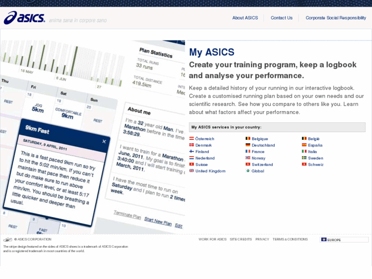The image size is (372, 279).
Task: Click the Suisse flag icon
Action: 191,164
